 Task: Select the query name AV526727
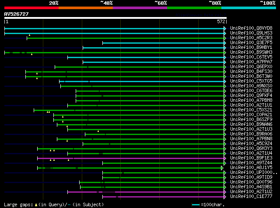click(x=17, y=14)
